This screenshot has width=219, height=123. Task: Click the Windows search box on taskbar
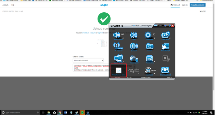[21, 112]
